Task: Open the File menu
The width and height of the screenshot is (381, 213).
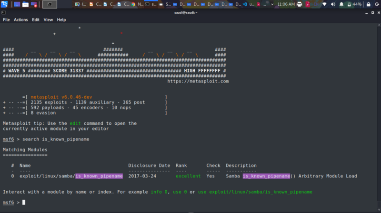Action: pos(6,20)
